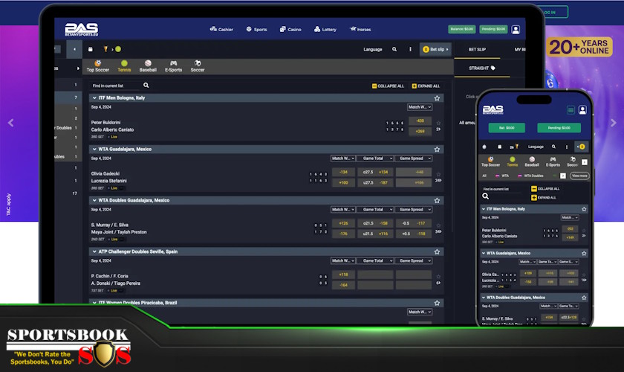624x372 pixels.
Task: Star the ATP Challenger Doubles Seville league
Action: 437,251
